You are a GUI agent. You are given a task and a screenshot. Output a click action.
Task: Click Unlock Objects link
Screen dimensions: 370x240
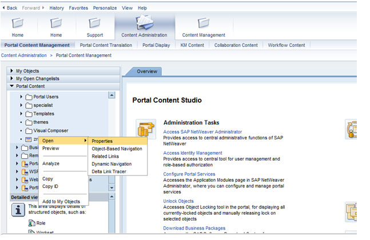tap(178, 201)
